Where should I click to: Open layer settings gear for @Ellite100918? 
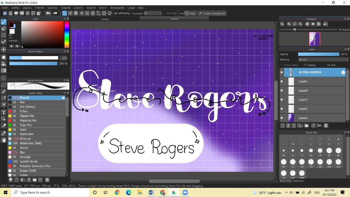[x=343, y=72]
